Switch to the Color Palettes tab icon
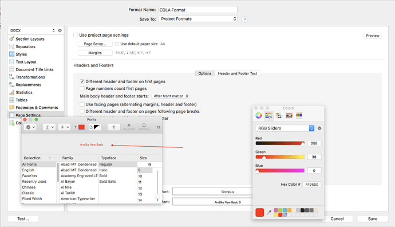 (279, 116)
